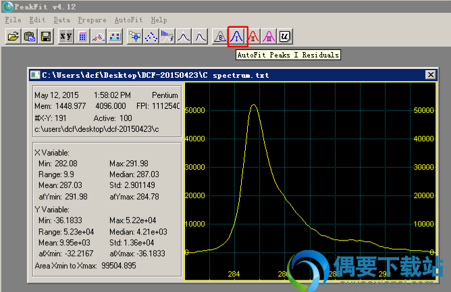Image resolution: width=451 pixels, height=292 pixels.
Task: Click the red-blue curve compare icon
Action: (x=99, y=36)
